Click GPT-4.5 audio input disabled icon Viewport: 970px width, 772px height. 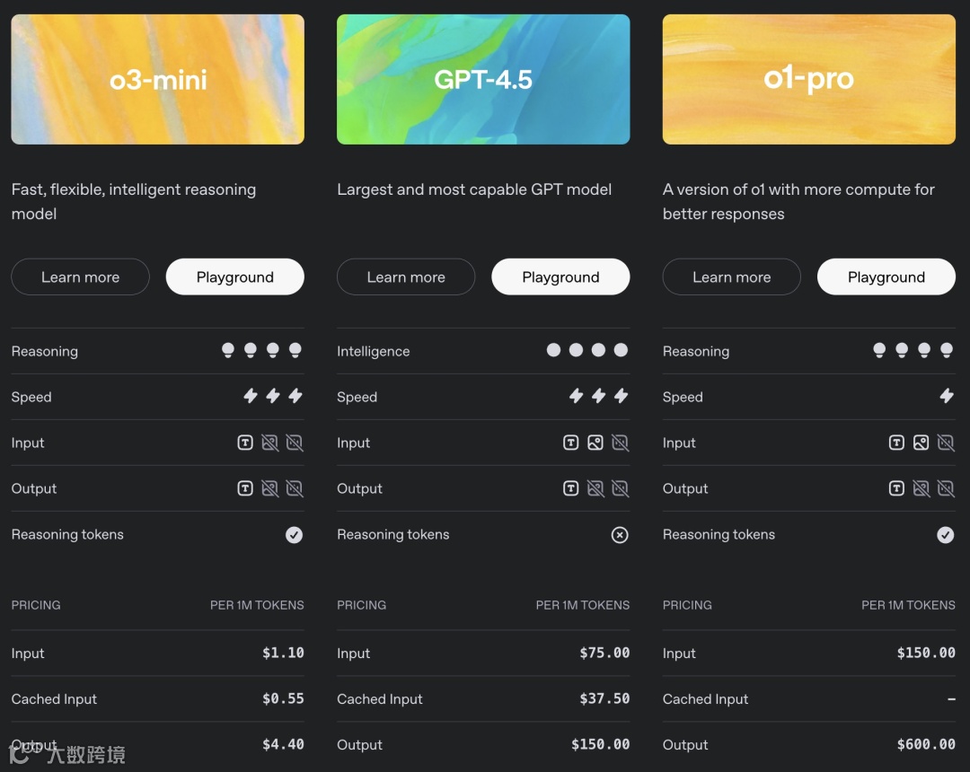[620, 443]
